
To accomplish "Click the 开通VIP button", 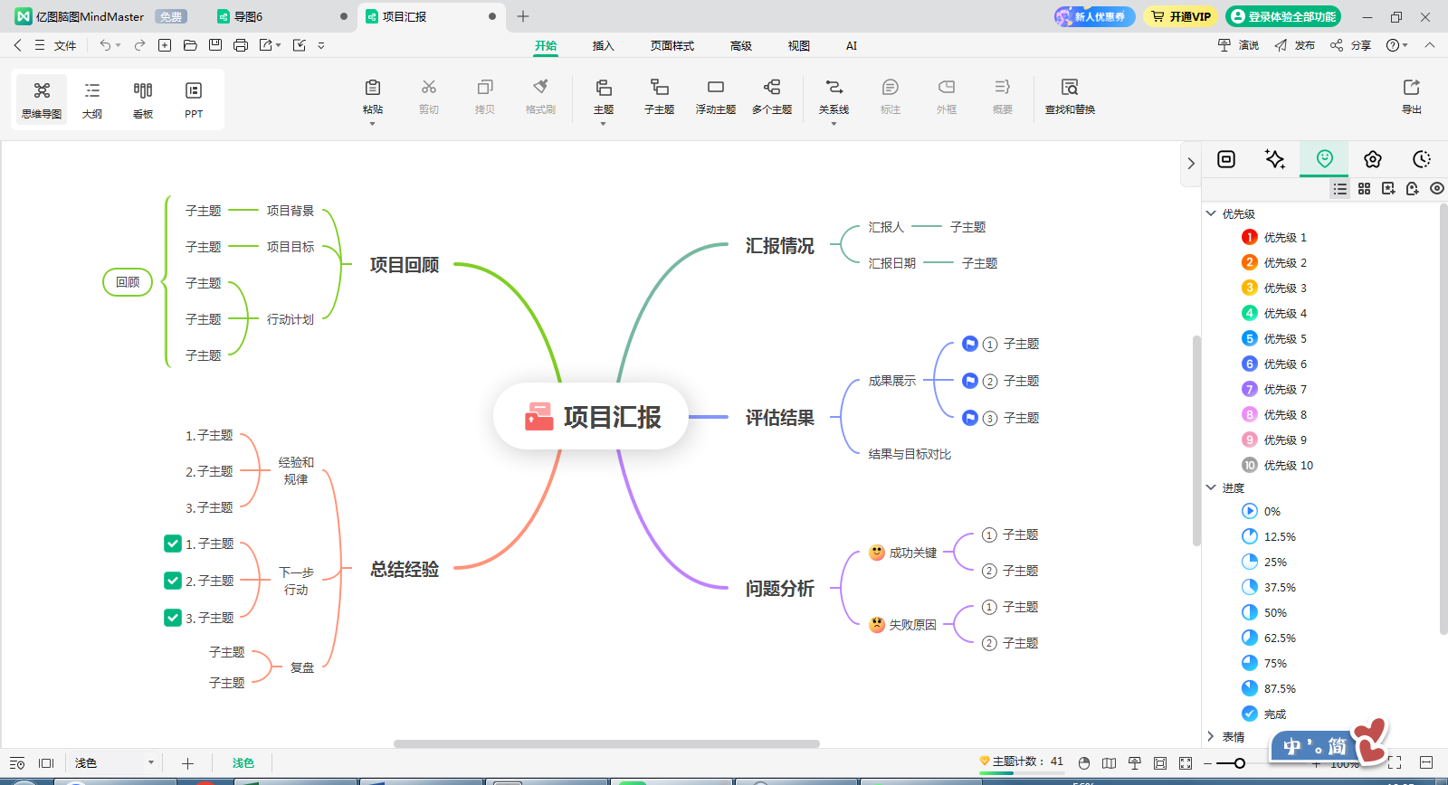I will pyautogui.click(x=1181, y=16).
